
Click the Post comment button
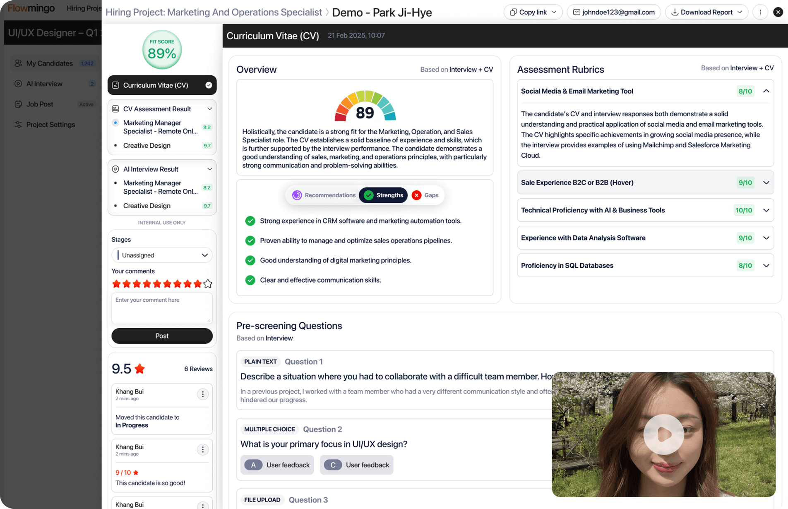162,336
